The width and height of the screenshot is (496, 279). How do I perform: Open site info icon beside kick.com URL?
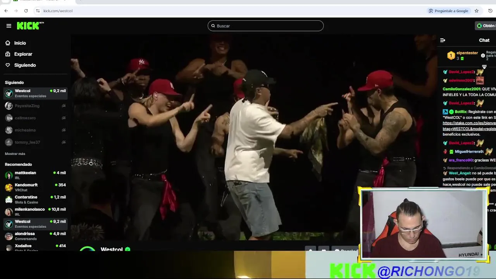[x=38, y=11]
